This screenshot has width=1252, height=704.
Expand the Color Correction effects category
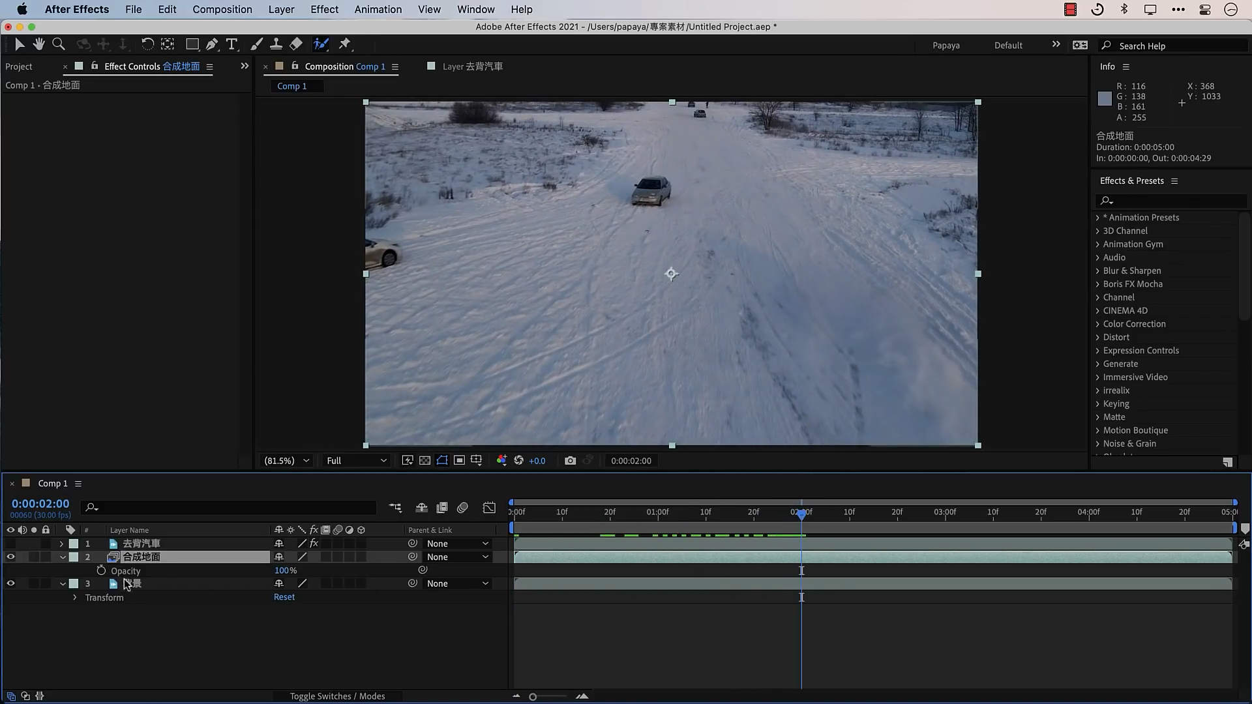pyautogui.click(x=1097, y=324)
